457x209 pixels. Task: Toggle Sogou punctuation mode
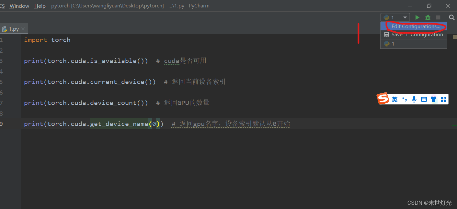pyautogui.click(x=404, y=99)
